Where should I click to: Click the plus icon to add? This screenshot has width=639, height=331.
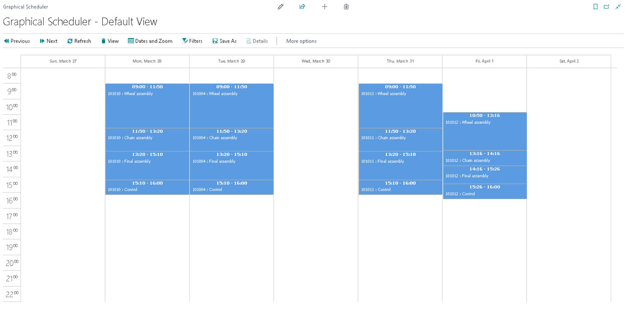click(x=325, y=6)
